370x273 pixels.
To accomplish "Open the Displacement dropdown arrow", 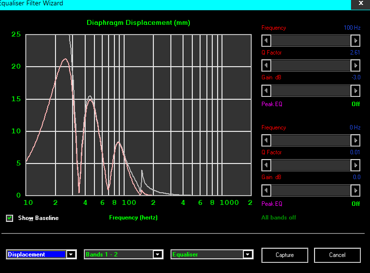I will coord(71,255).
